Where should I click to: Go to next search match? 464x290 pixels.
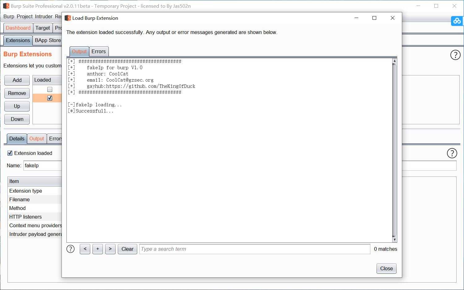(x=110, y=249)
